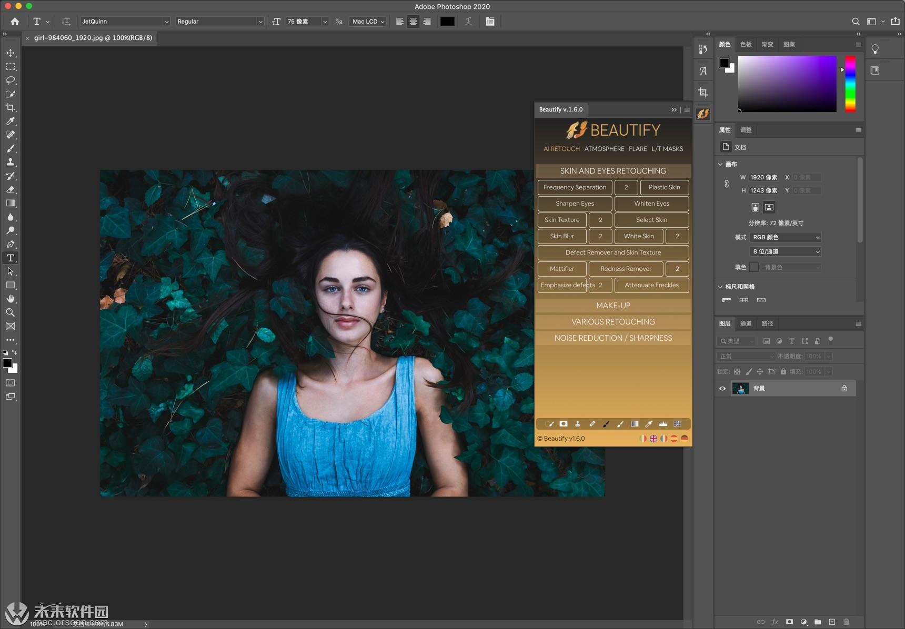
Task: Select the Move tool
Action: point(11,53)
